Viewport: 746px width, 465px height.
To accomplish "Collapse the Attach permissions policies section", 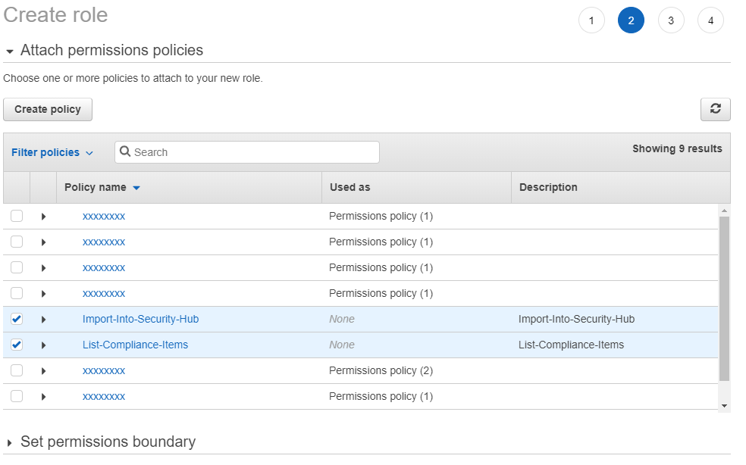I will (x=10, y=51).
